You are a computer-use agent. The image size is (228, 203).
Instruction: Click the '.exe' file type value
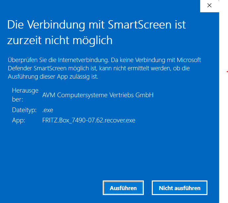(x=48, y=110)
